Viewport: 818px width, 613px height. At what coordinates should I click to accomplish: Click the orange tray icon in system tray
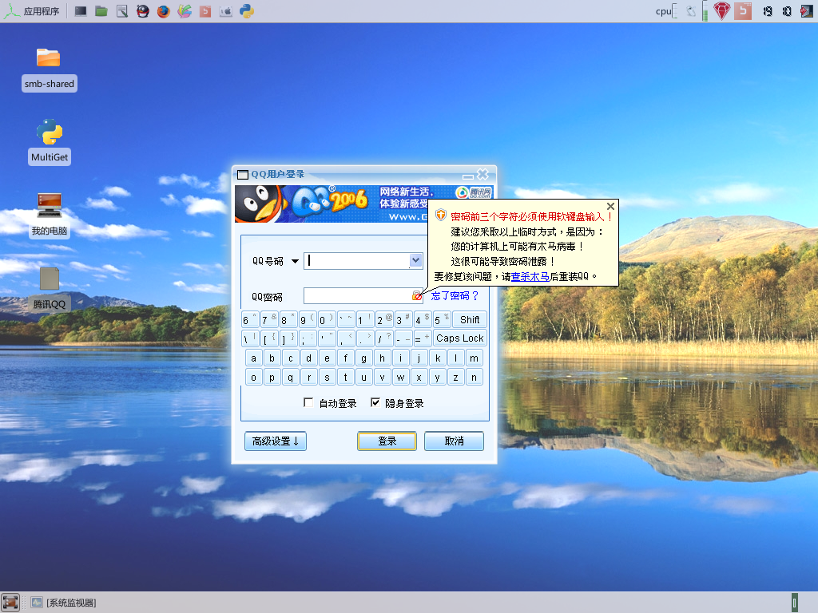(x=742, y=11)
